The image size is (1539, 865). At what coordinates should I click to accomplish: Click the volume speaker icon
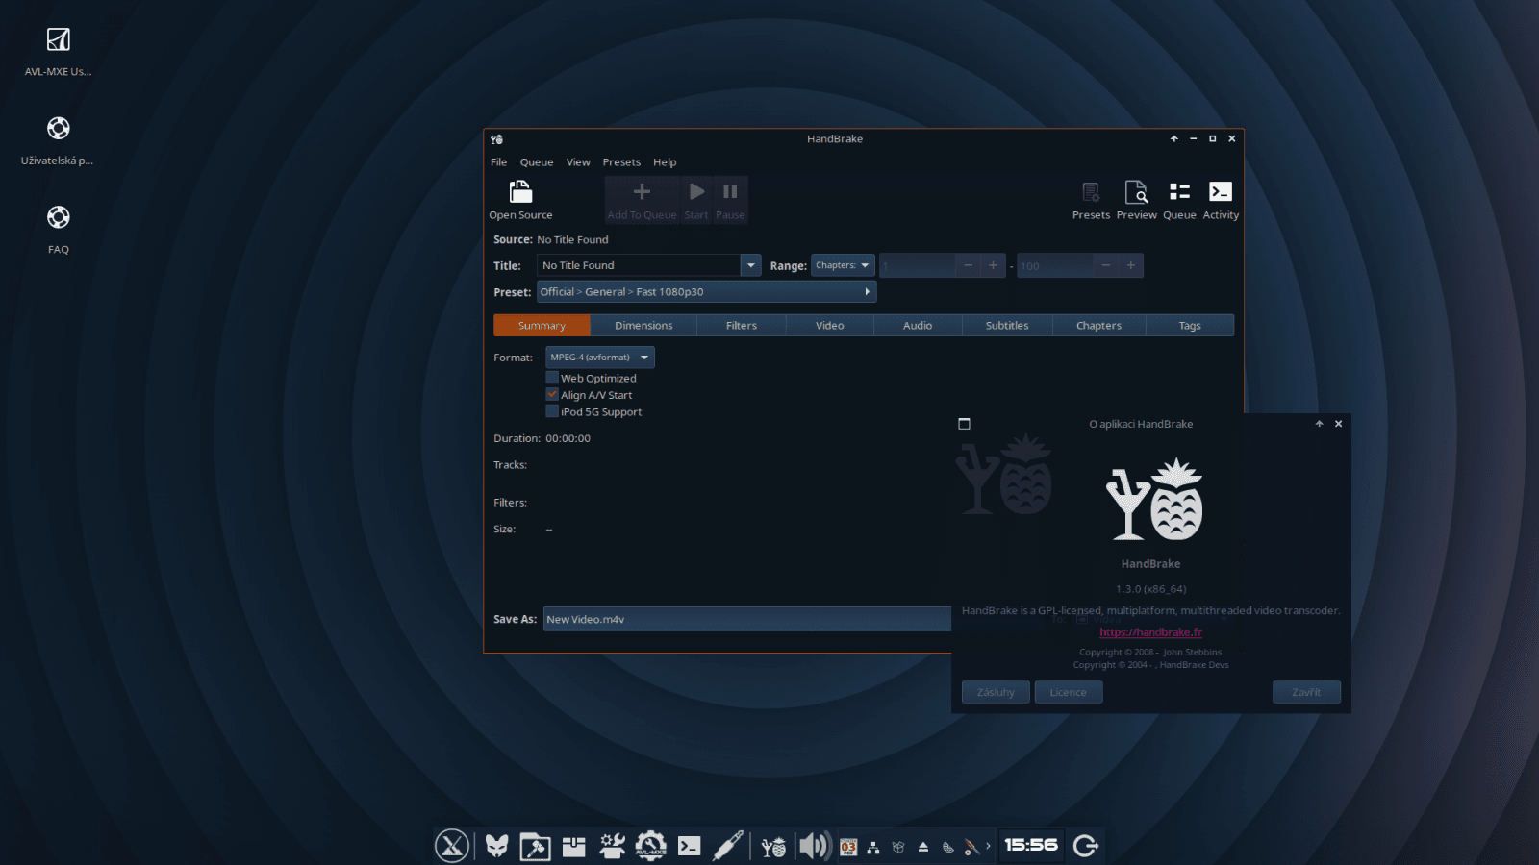[x=814, y=846]
